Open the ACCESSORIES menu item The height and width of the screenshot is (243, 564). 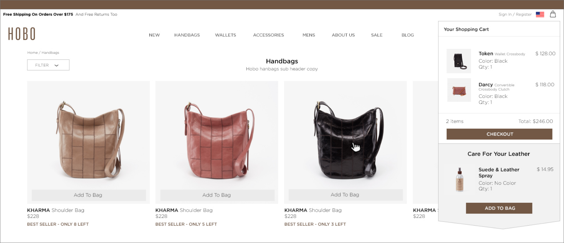268,35
